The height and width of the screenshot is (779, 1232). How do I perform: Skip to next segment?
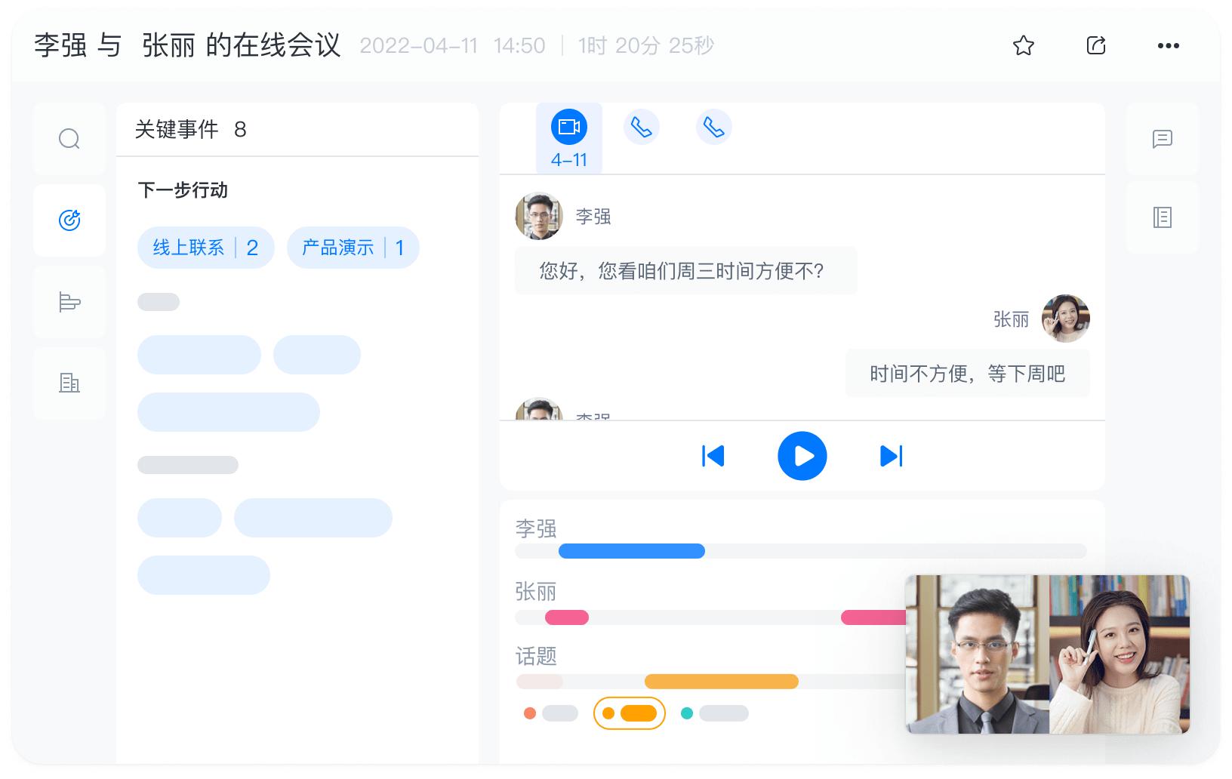[x=892, y=456]
